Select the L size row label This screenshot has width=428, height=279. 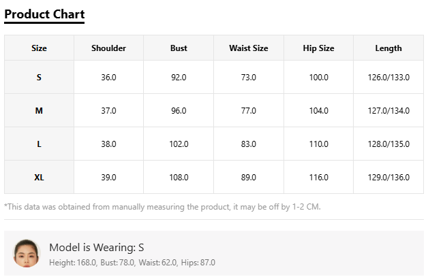click(39, 144)
